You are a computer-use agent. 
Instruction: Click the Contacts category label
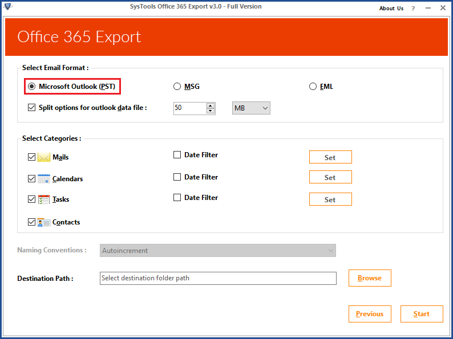pyautogui.click(x=66, y=222)
